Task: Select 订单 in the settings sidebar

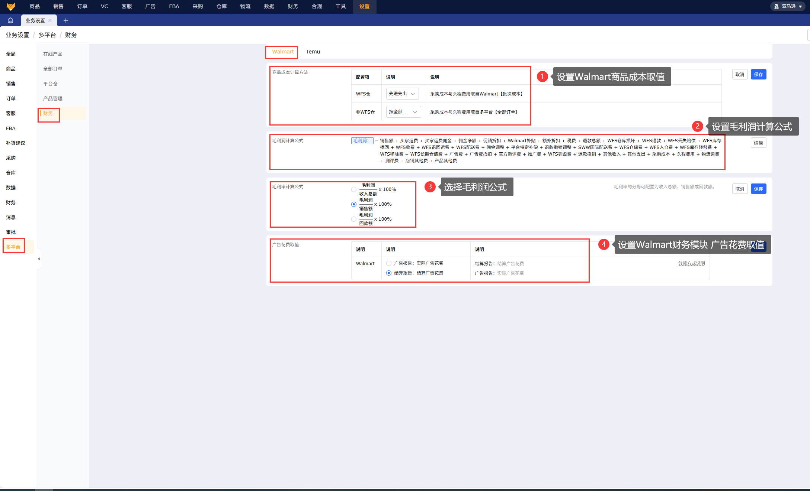Action: [11, 98]
